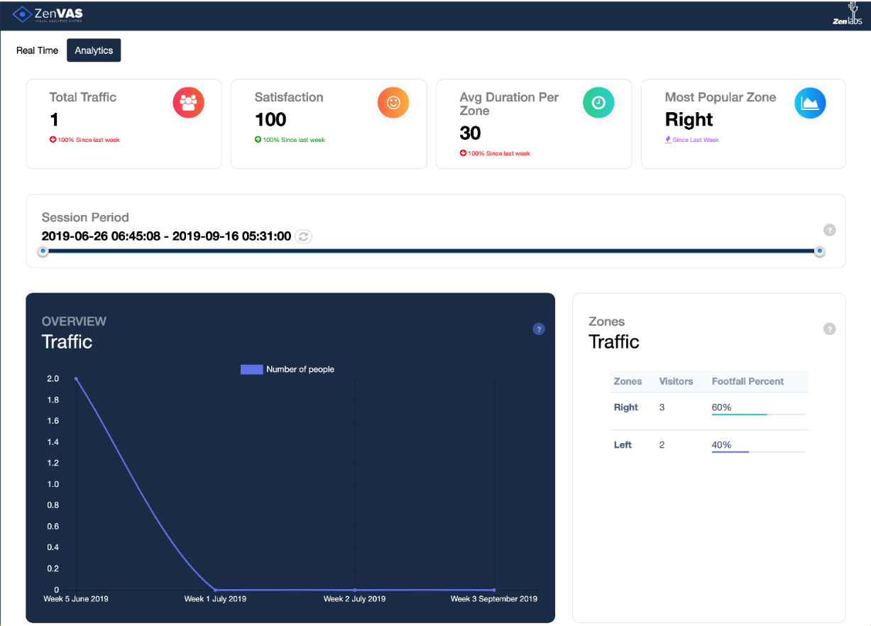Click the Most Popular Zone value Right

[x=689, y=119]
